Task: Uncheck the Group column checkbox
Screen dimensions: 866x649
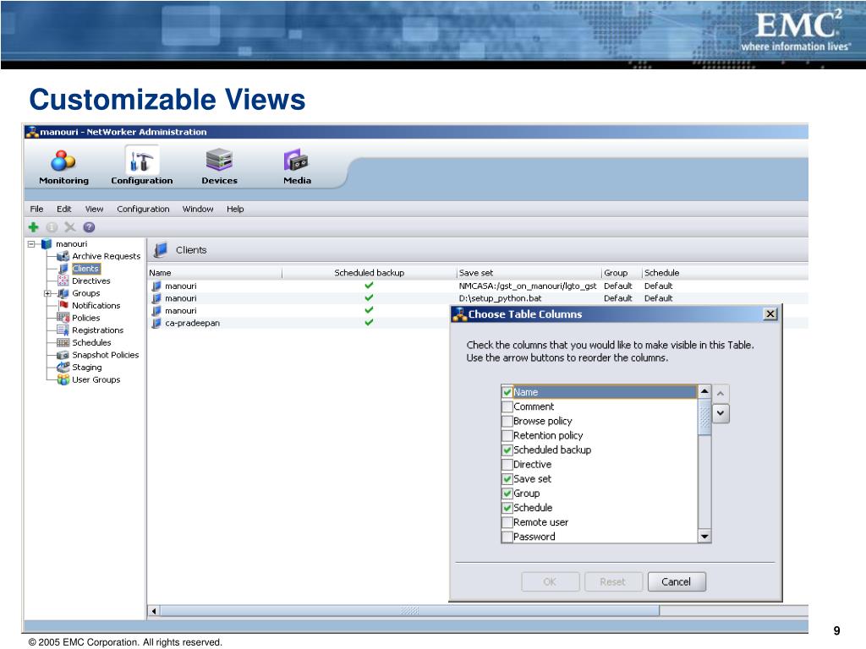Action: (507, 494)
